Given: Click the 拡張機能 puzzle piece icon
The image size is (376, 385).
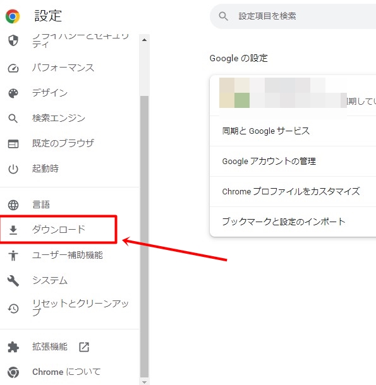Looking at the screenshot, I should coord(13,347).
